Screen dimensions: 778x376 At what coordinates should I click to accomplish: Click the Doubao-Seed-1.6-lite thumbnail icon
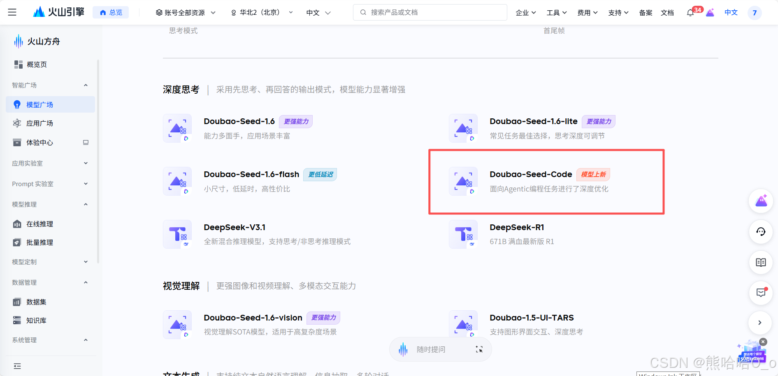click(x=463, y=128)
